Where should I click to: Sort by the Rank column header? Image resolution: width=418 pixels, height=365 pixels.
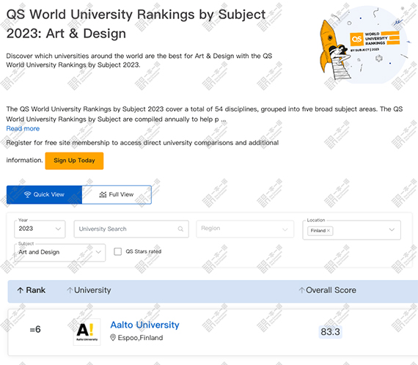point(32,290)
